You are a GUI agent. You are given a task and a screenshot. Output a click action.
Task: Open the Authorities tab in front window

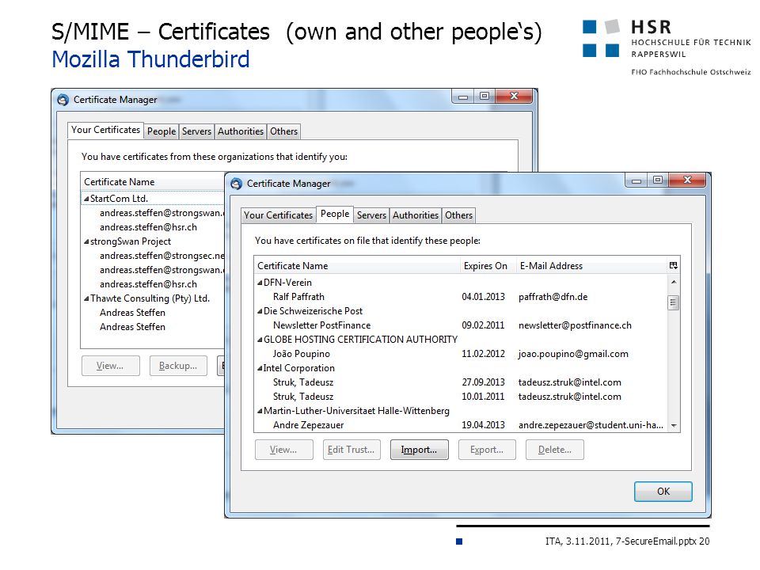[x=416, y=215]
